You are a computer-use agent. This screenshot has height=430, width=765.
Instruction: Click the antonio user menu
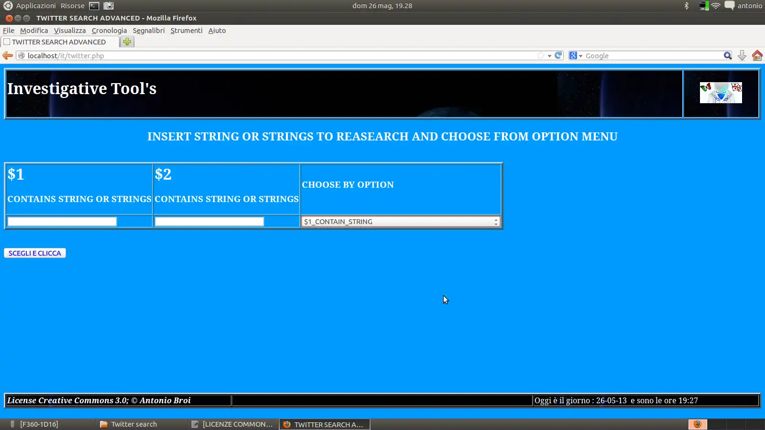750,6
